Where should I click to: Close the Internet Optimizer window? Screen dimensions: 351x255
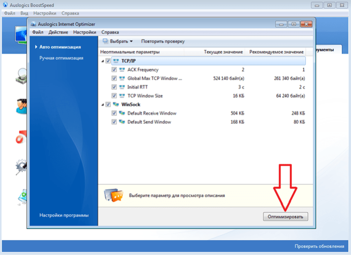click(306, 24)
